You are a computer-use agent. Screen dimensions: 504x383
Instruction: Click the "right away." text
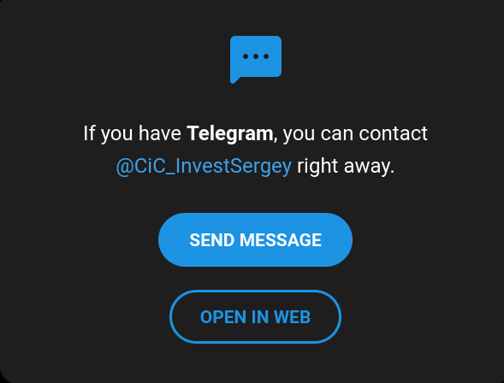pos(346,167)
